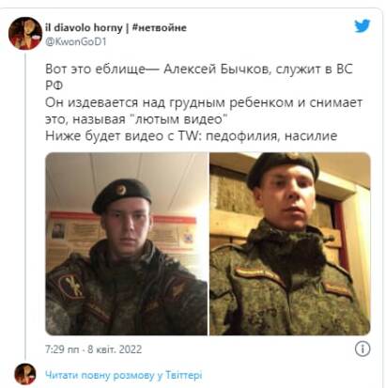Image resolution: width=386 pixels, height=388 pixels.
Task: Open Читати повну розмову у Твіттері
Action: pos(124,375)
